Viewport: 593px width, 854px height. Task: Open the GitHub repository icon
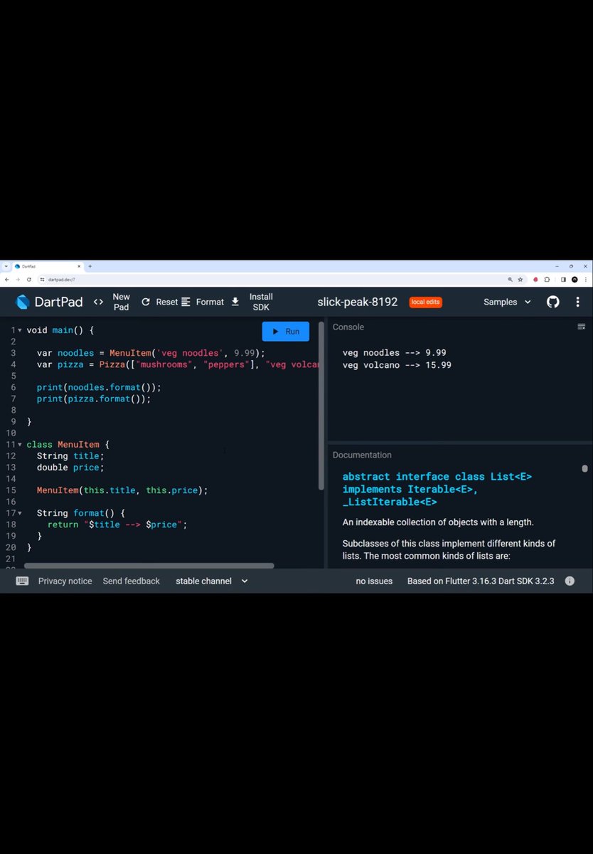point(553,302)
